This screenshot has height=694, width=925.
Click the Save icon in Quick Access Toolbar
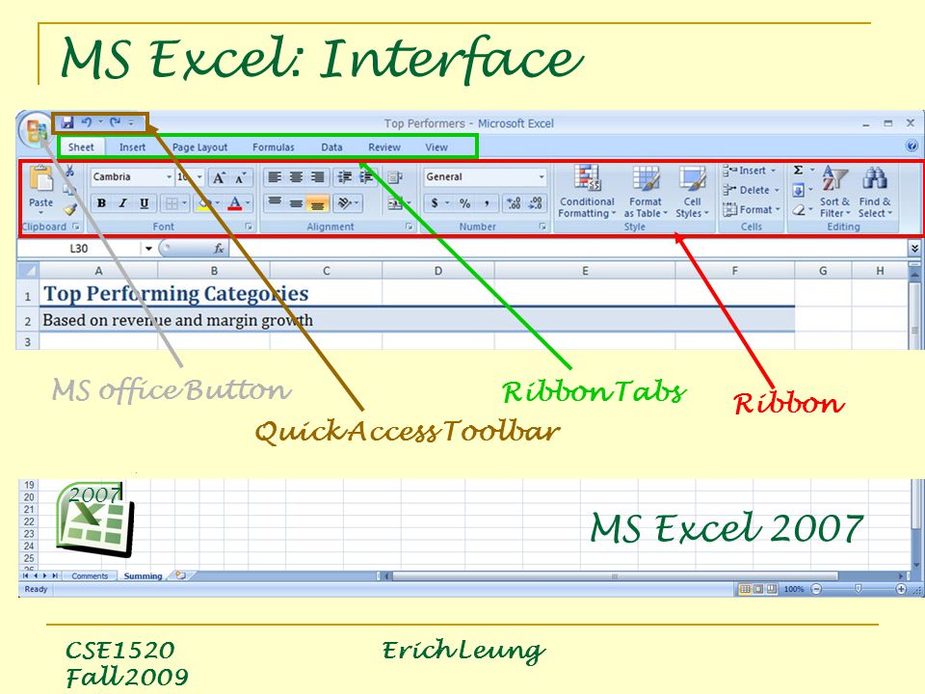point(67,122)
